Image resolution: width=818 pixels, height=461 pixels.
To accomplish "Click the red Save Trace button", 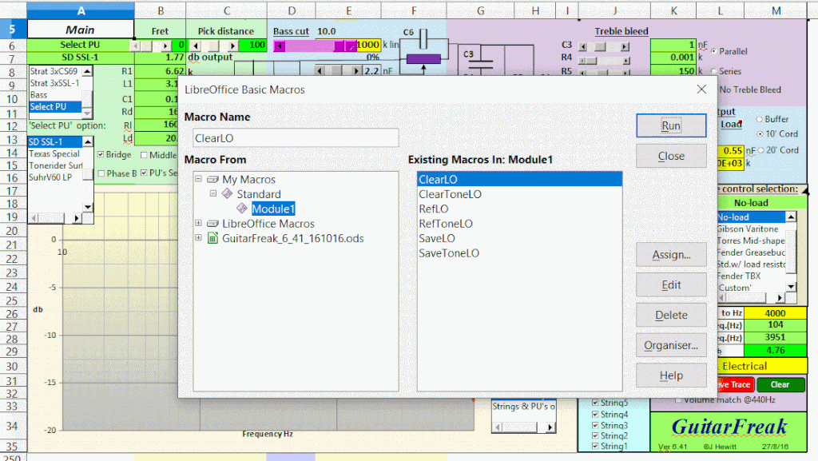I will click(x=735, y=384).
